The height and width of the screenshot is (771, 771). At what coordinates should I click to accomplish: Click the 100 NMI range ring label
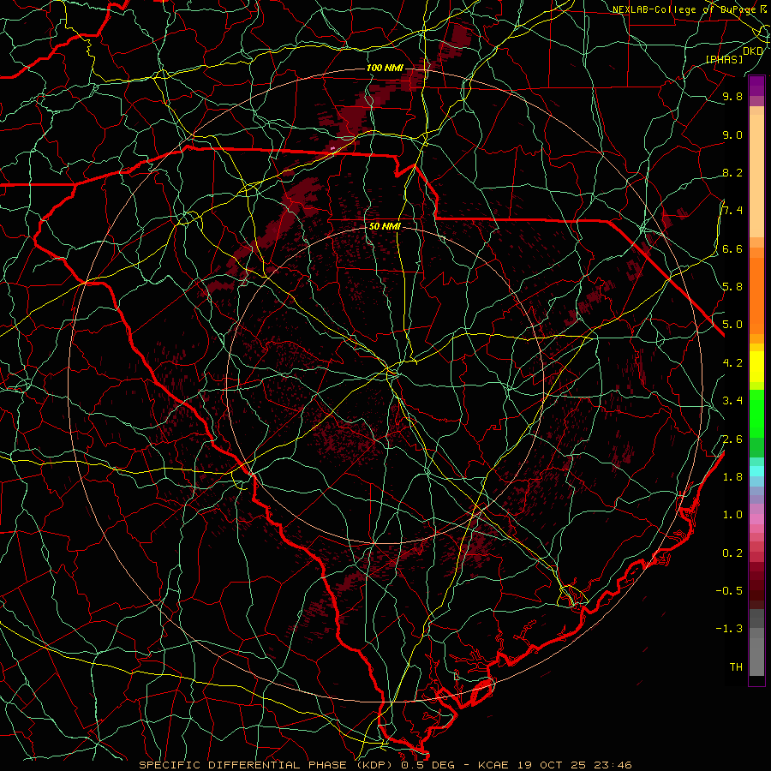click(385, 68)
